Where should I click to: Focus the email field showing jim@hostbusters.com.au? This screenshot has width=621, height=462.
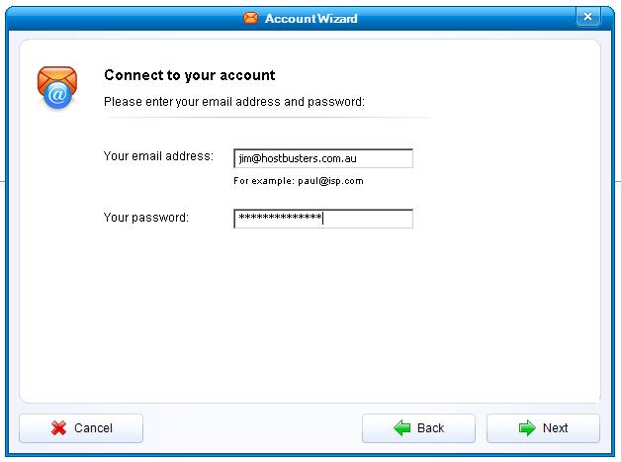tap(323, 158)
